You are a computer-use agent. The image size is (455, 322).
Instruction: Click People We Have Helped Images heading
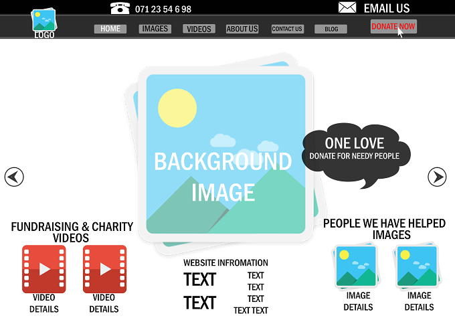click(385, 229)
